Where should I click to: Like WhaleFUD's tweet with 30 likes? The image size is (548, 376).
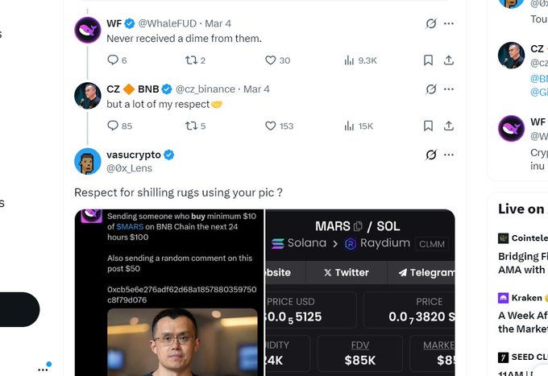coord(271,60)
